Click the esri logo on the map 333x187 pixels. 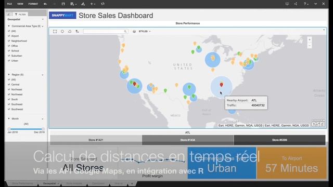tap(318, 124)
